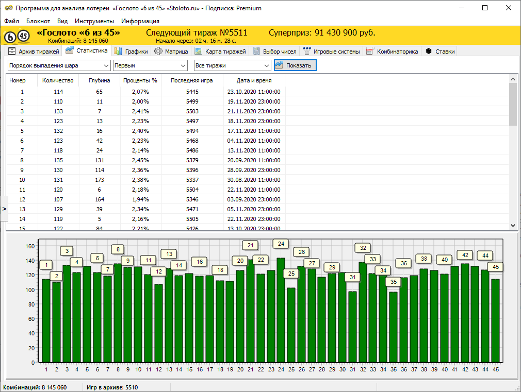Expand the left side panel arrow

(4, 209)
